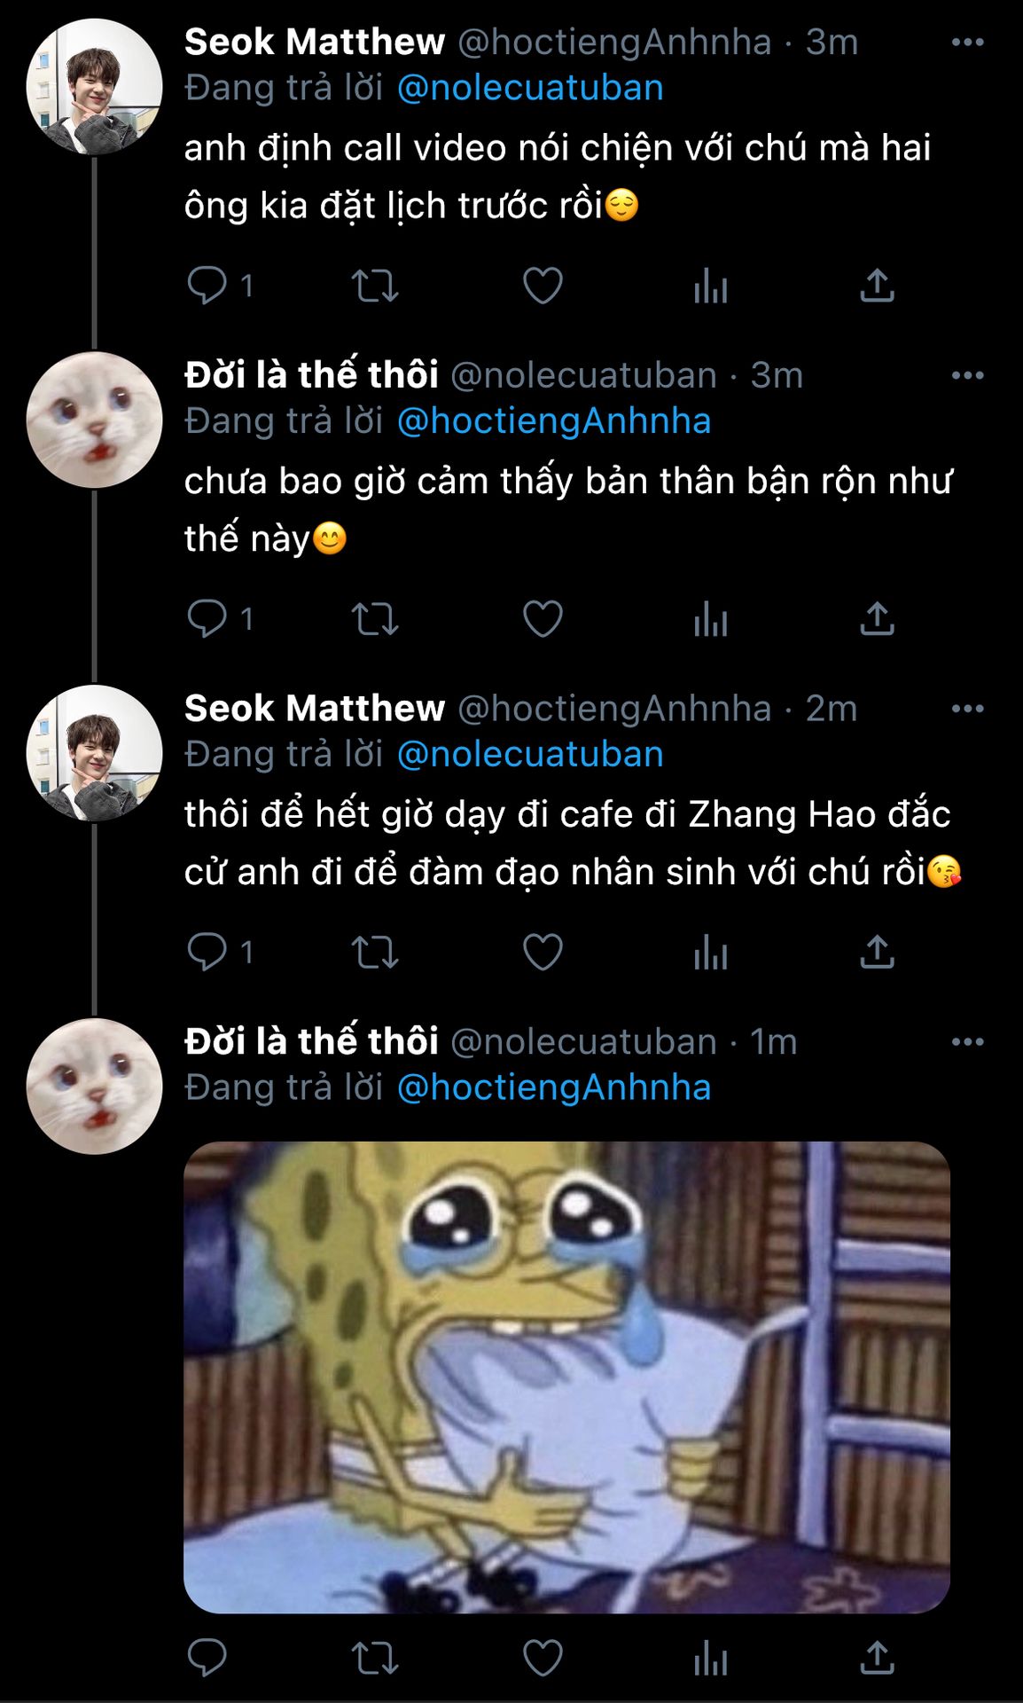Open more menu on 'bận rộn' tweet

967,376
